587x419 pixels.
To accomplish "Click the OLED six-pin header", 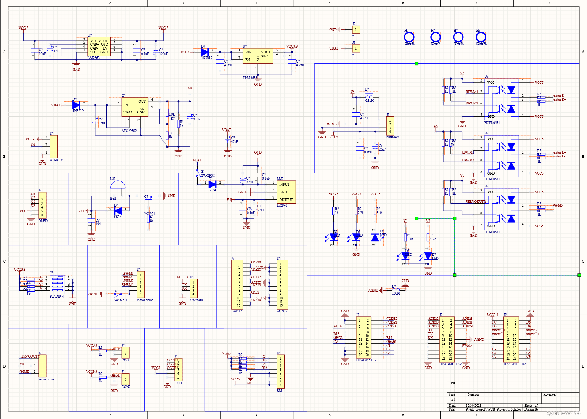I will click(x=42, y=205).
